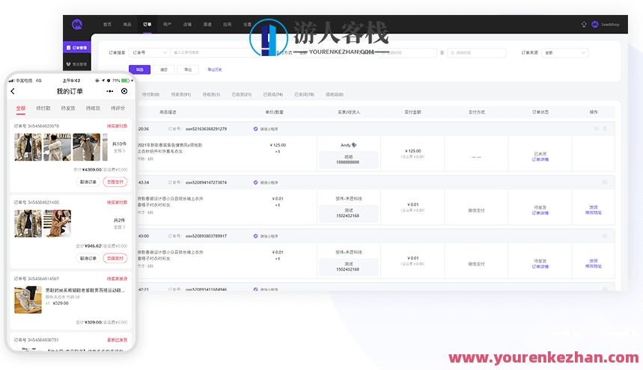Open the 店铺 top navigation item
643x370 pixels.
187,25
